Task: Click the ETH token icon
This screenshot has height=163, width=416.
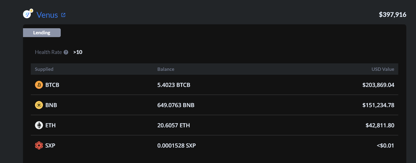Action: click(x=39, y=125)
